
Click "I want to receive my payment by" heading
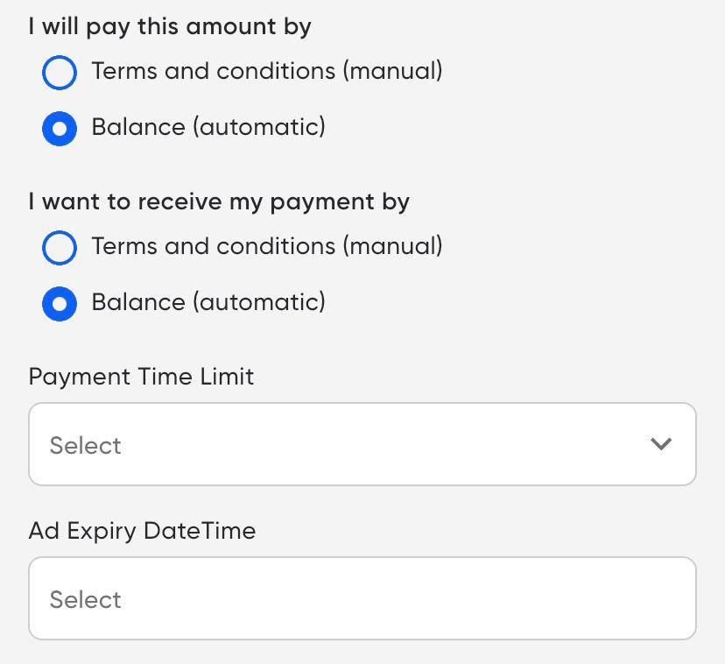coord(219,201)
